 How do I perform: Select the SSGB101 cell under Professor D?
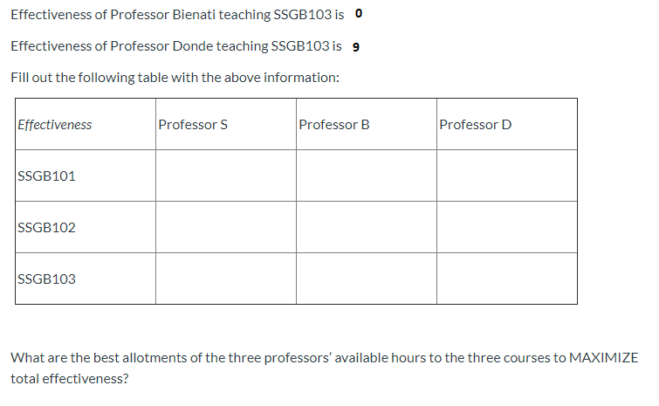coord(506,175)
